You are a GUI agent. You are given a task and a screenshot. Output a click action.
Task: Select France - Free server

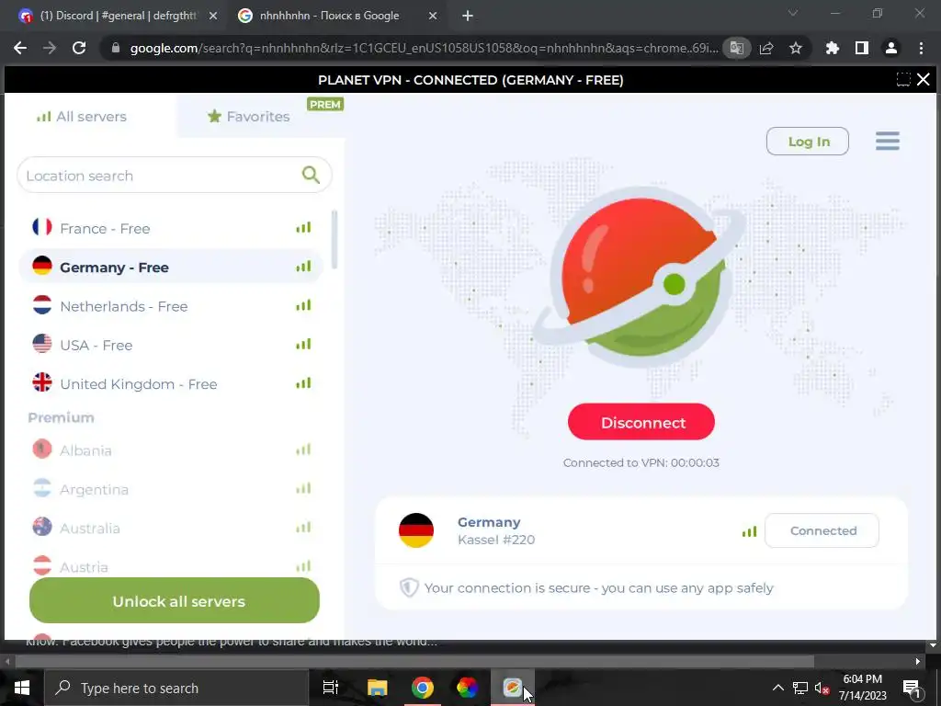(171, 228)
